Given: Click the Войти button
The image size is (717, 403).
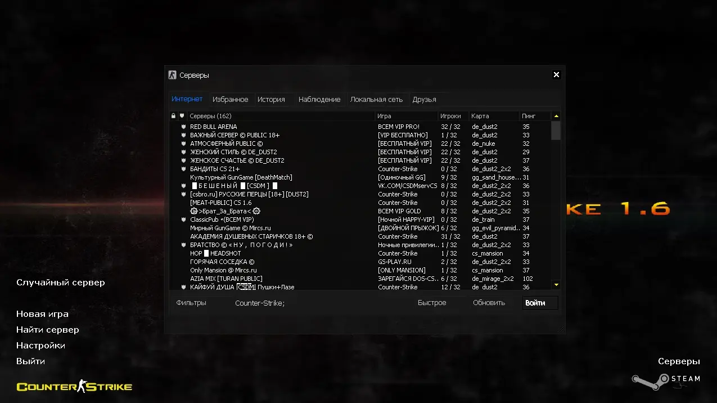Looking at the screenshot, I should 540,303.
